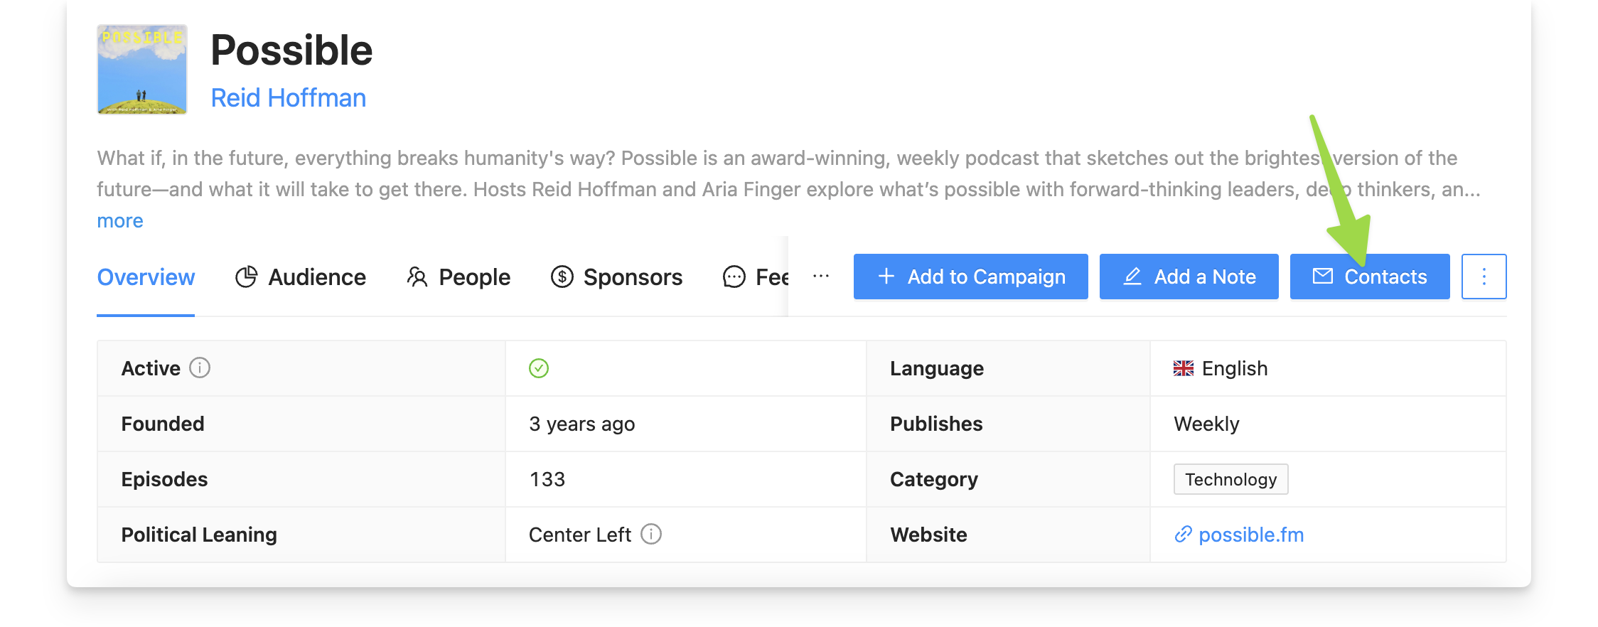The height and width of the screenshot is (627, 1598).
Task: Click the dollar icon on Sponsors tab
Action: (x=561, y=277)
